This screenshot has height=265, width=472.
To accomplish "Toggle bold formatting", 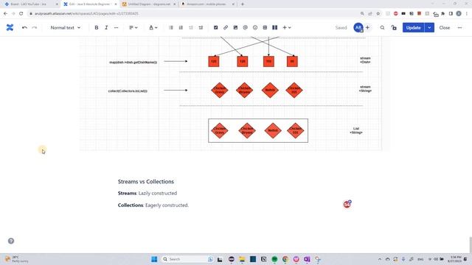I will (x=97, y=28).
